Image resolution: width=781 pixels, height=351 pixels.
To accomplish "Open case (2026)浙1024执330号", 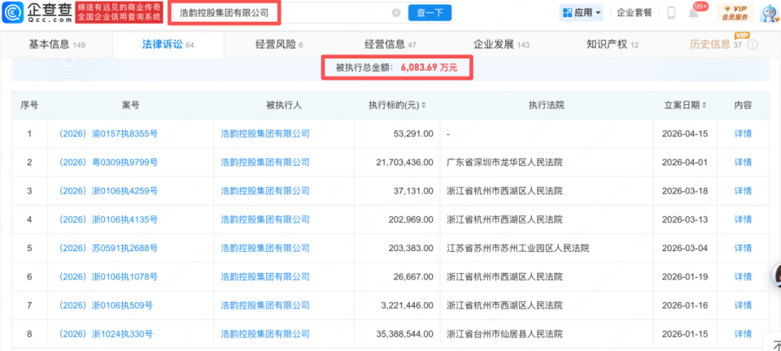I will click(x=106, y=334).
